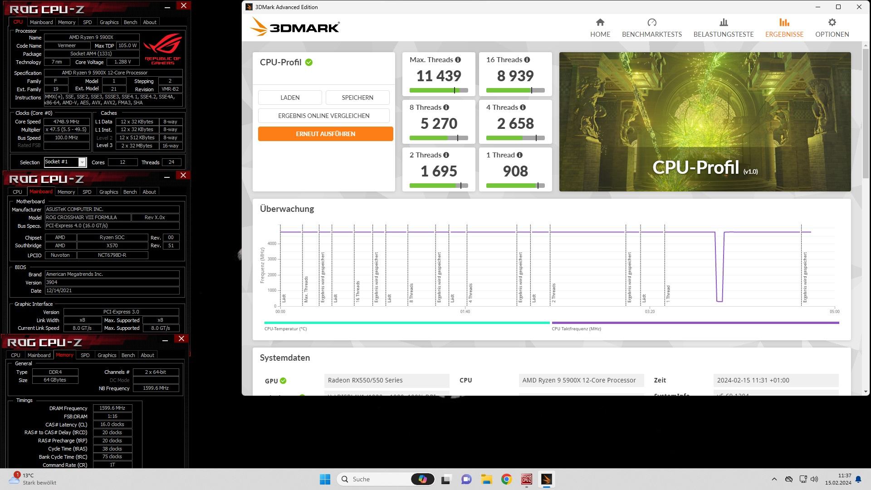871x490 pixels.
Task: Open Bench tab in top CPU-Z window
Action: click(x=130, y=22)
